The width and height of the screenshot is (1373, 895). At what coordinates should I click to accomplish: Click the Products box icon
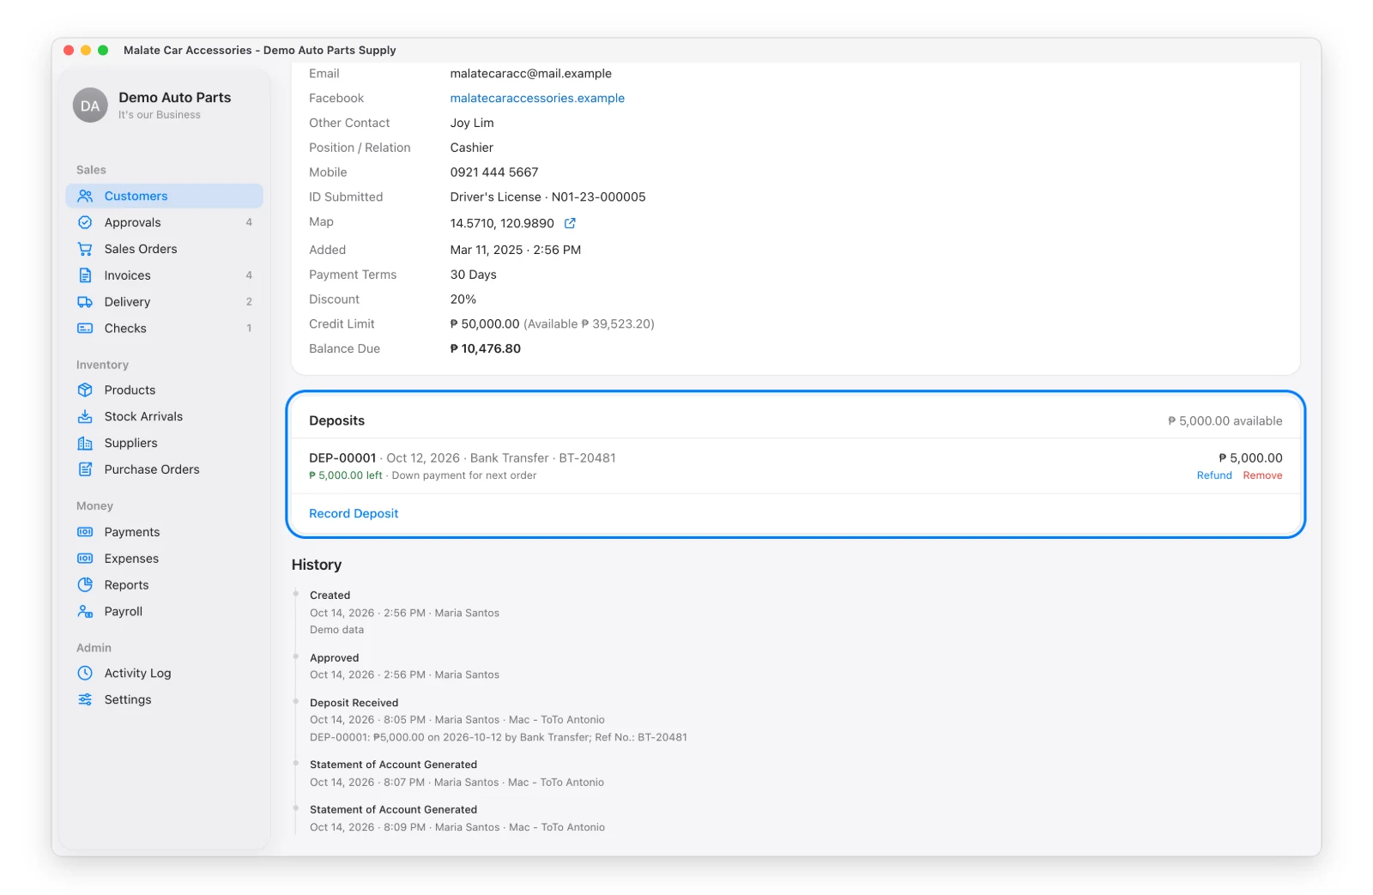85,390
